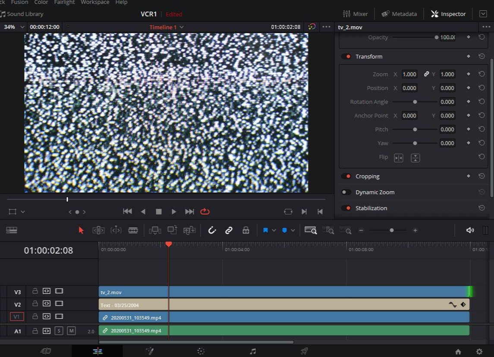Click Flip Horizontal button
Viewport: 494px width, 357px height.
click(x=399, y=158)
